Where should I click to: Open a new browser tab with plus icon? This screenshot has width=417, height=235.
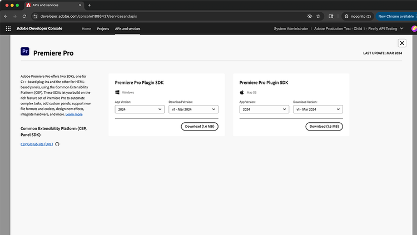(x=90, y=5)
